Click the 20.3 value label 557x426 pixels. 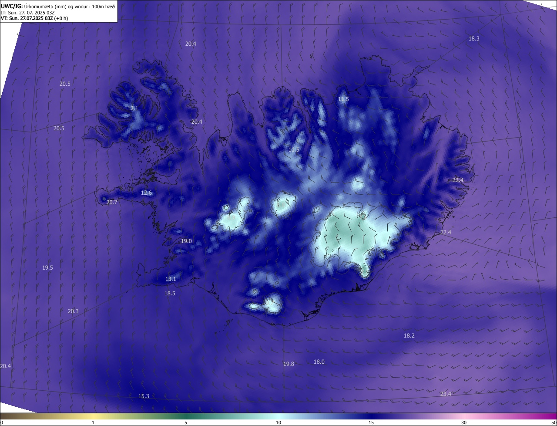[x=73, y=311]
